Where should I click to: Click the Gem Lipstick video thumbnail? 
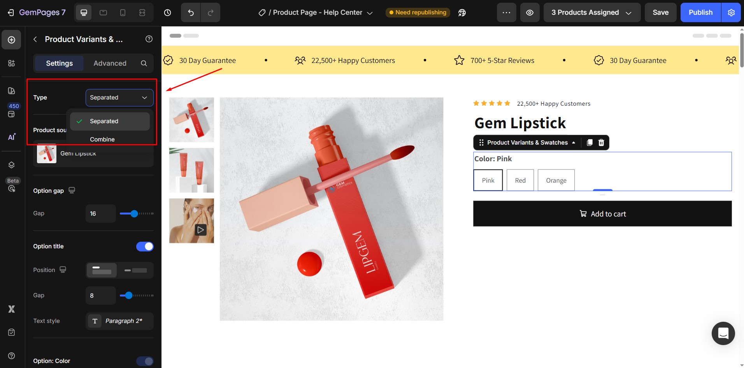tap(191, 221)
